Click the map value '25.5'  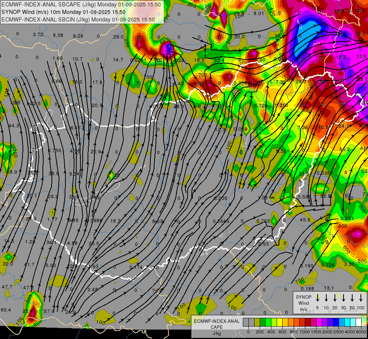click(94, 243)
